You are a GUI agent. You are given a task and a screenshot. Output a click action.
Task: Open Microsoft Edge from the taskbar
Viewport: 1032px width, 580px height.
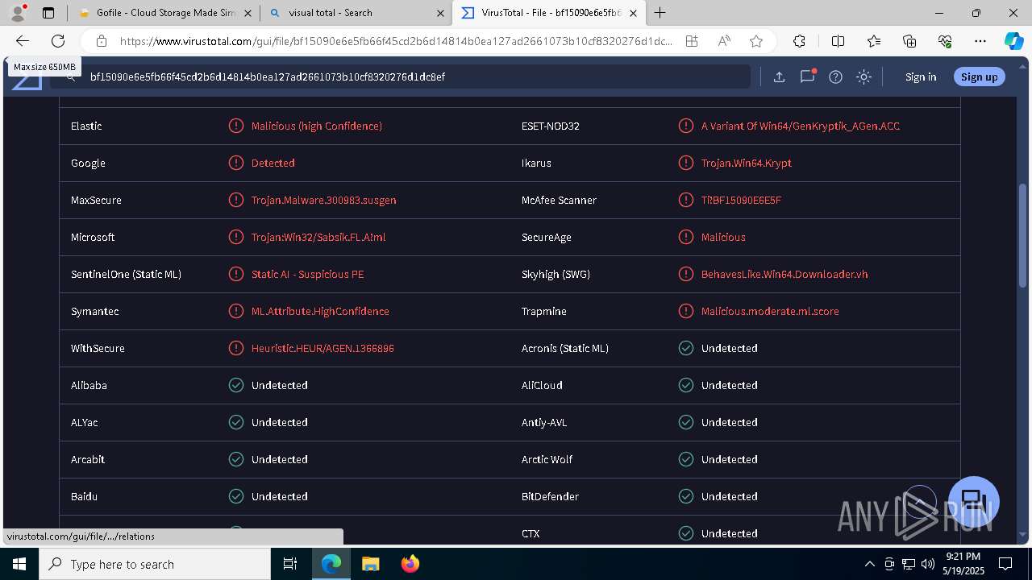pos(331,564)
